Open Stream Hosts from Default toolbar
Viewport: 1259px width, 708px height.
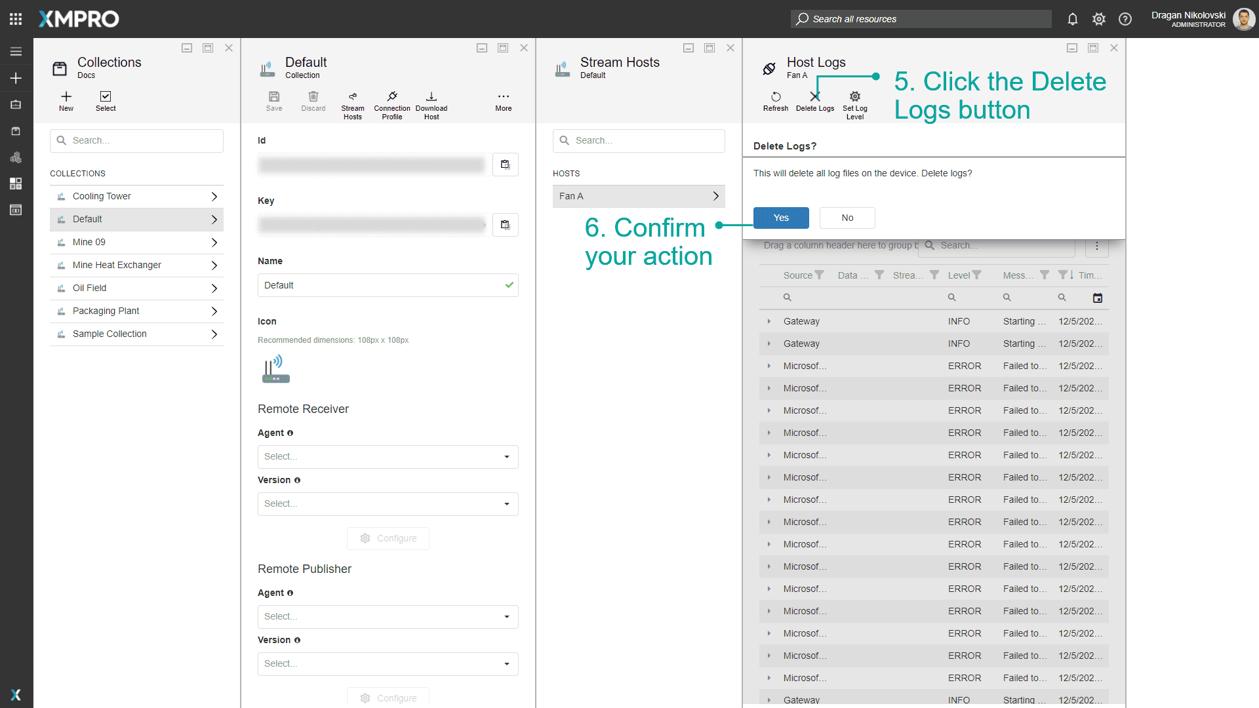[x=353, y=97]
